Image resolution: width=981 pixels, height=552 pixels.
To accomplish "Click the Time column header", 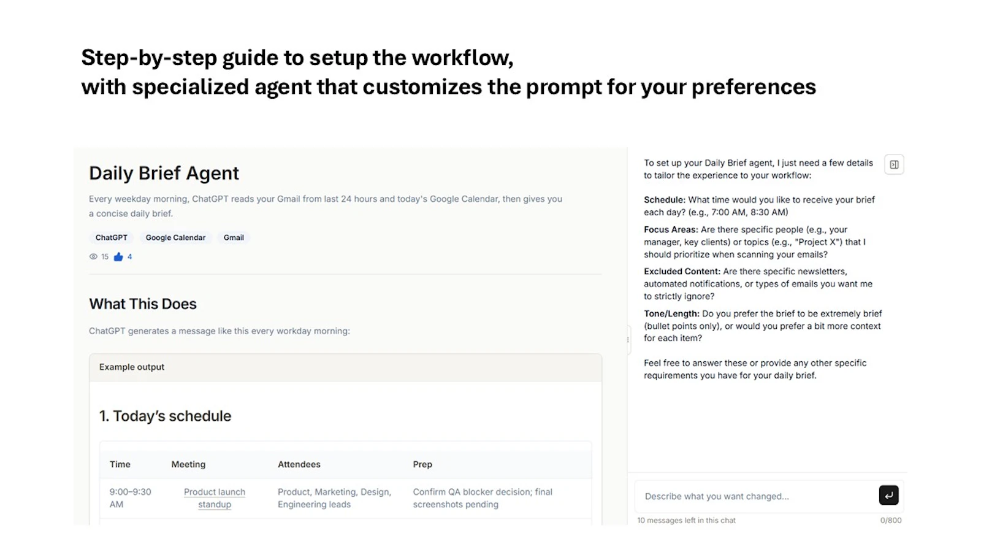I will (x=120, y=464).
